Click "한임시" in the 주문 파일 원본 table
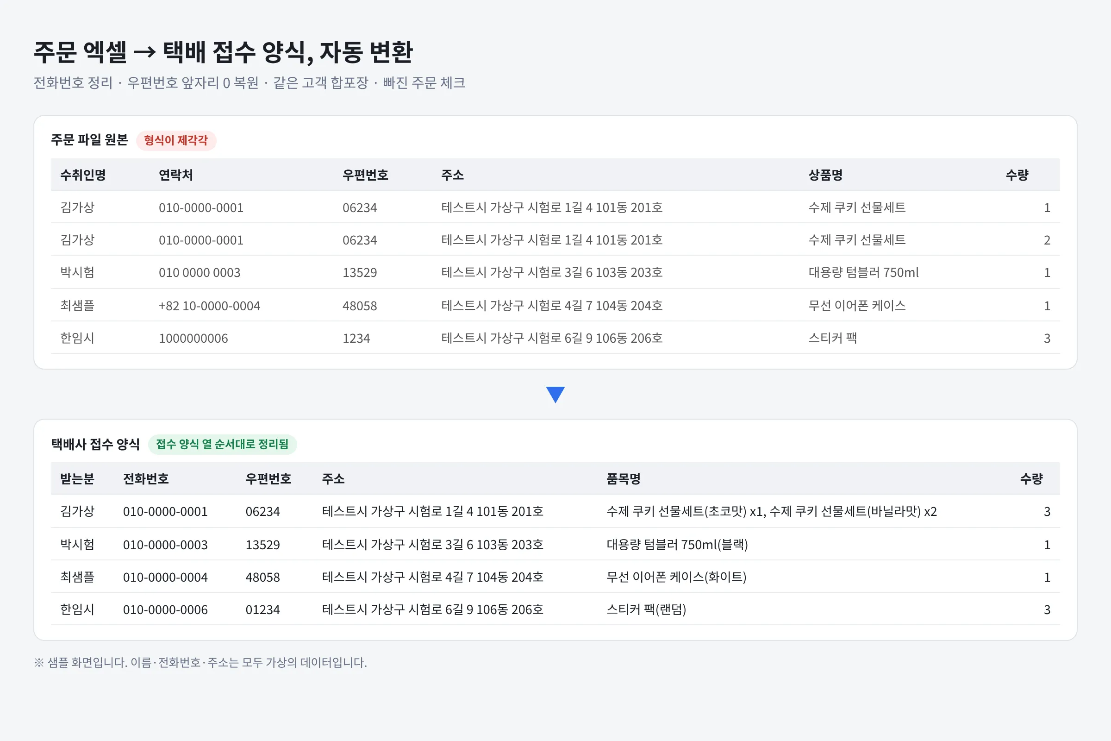The image size is (1111, 741). coord(77,338)
